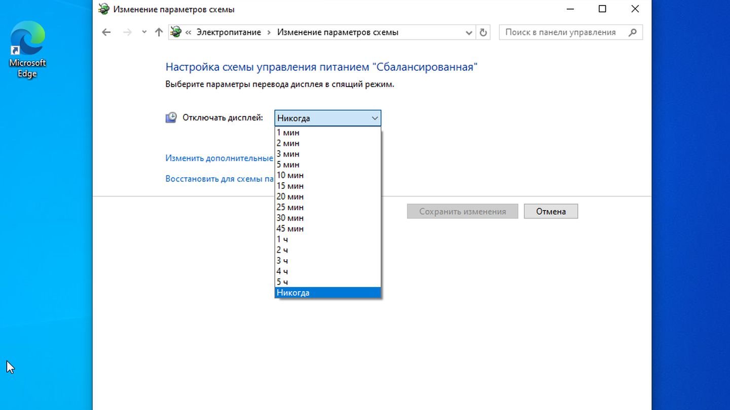Click the Back navigation arrow

[106, 32]
